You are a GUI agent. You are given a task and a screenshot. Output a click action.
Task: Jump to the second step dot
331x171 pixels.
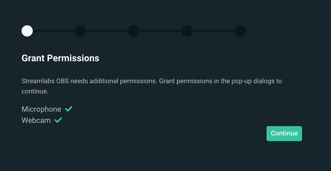click(80, 31)
